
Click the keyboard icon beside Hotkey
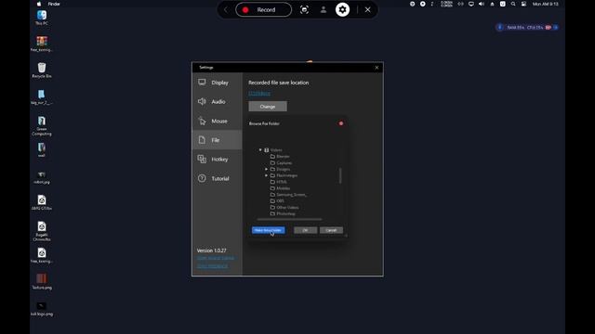(x=202, y=159)
